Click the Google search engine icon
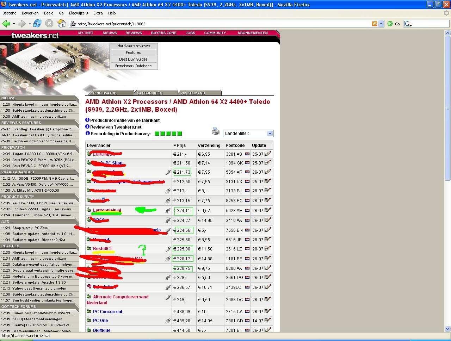The image size is (451, 341). tap(408, 24)
